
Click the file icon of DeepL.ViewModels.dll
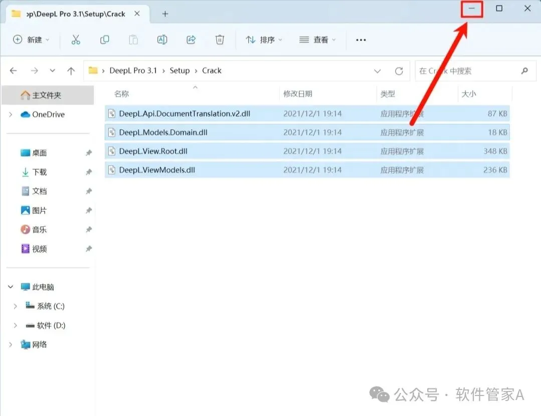pos(111,170)
